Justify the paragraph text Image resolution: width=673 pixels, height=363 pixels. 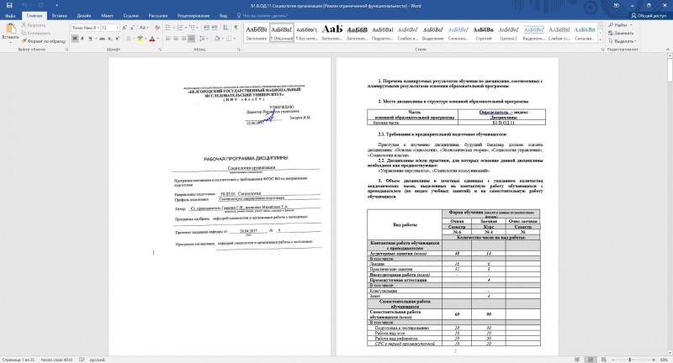coord(192,39)
